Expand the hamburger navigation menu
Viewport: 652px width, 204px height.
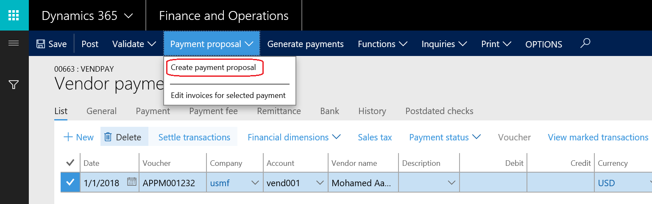pos(14,43)
